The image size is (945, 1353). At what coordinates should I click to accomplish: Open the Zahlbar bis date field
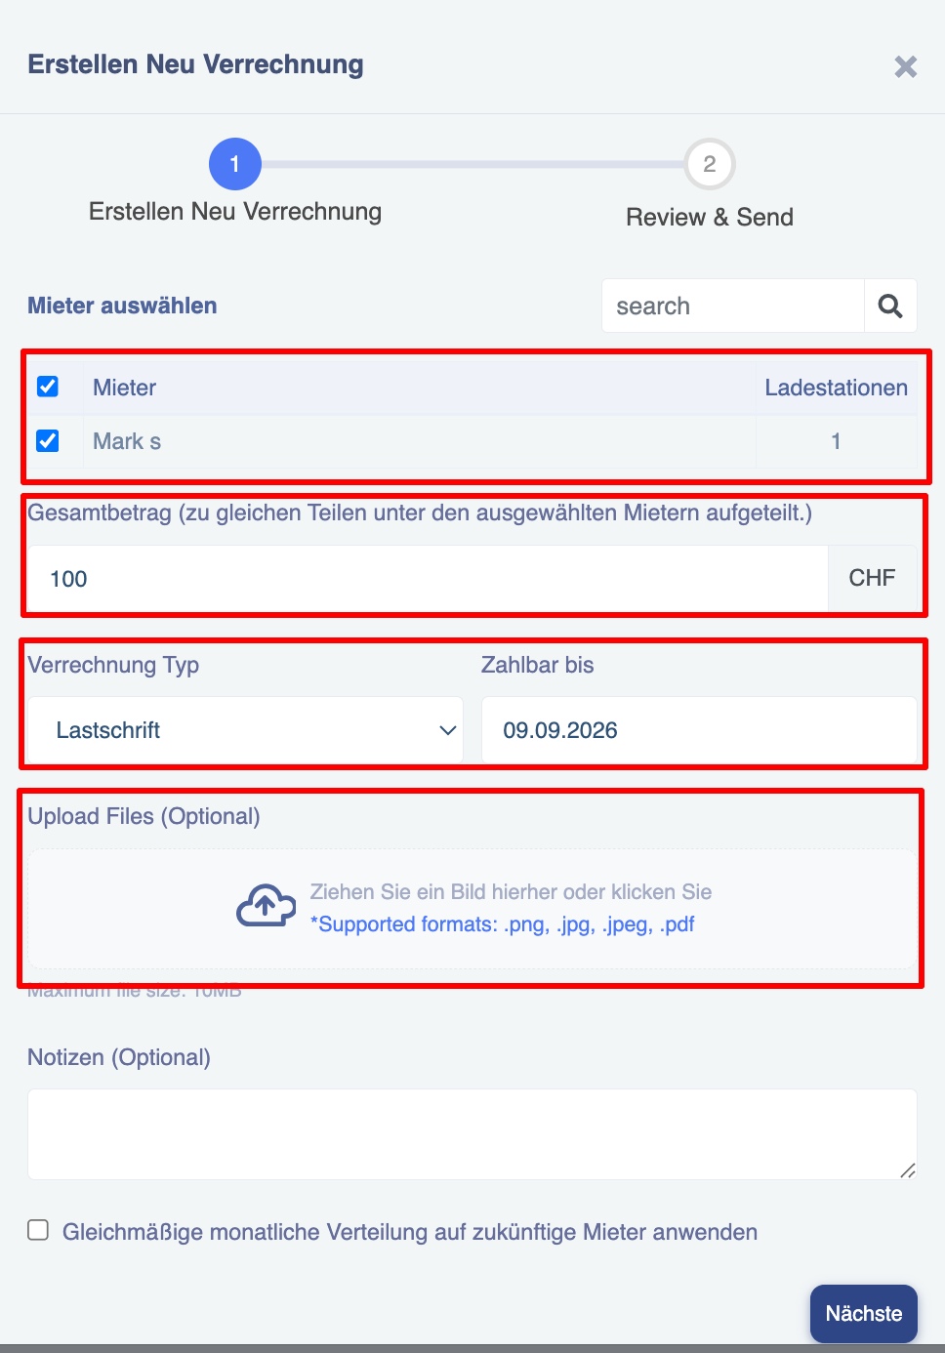pyautogui.click(x=699, y=730)
